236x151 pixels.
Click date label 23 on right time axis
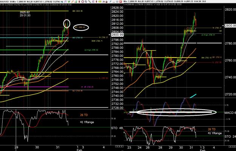click(x=129, y=148)
